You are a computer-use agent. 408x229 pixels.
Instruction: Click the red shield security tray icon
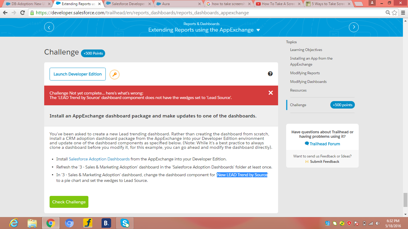click(x=349, y=223)
